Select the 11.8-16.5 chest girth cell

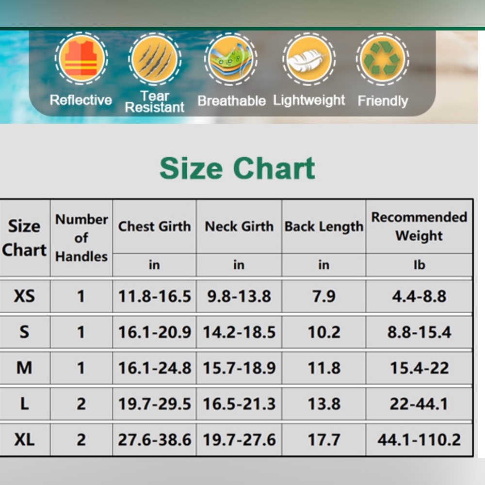154,296
